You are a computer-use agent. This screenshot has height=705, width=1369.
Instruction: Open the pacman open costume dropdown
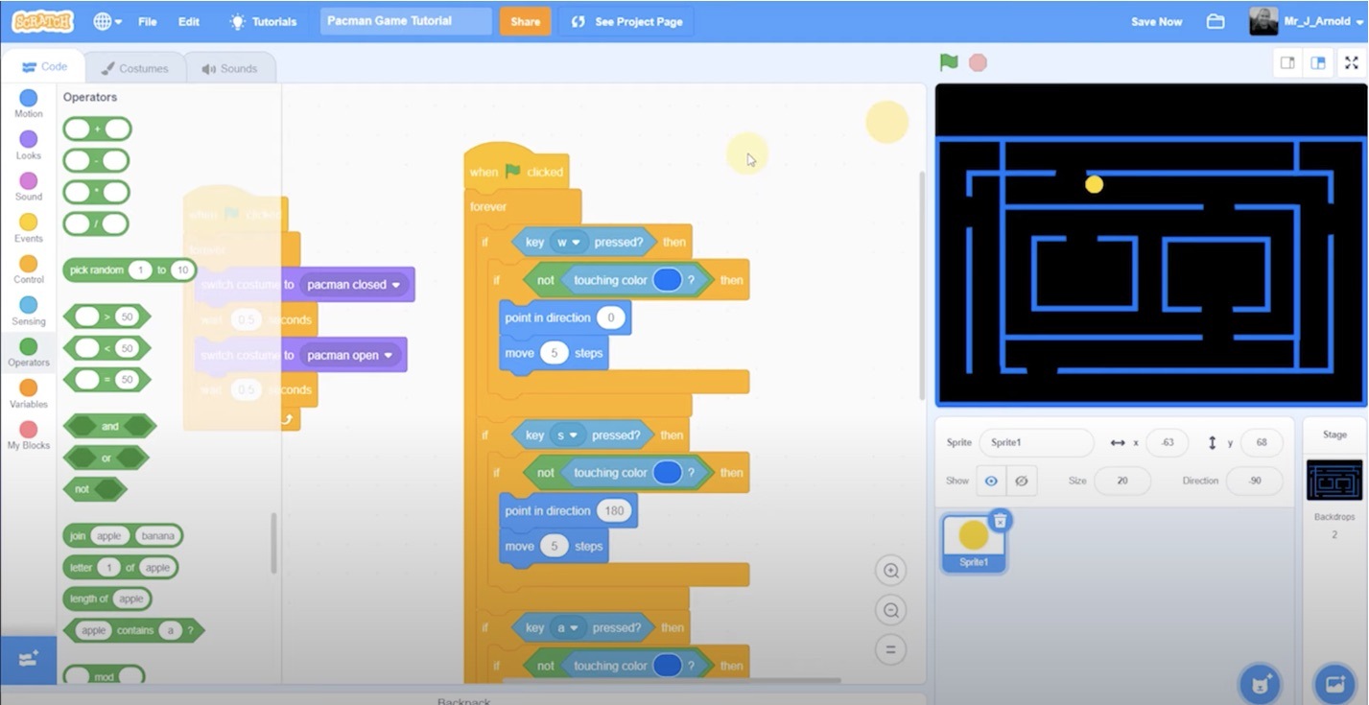350,355
